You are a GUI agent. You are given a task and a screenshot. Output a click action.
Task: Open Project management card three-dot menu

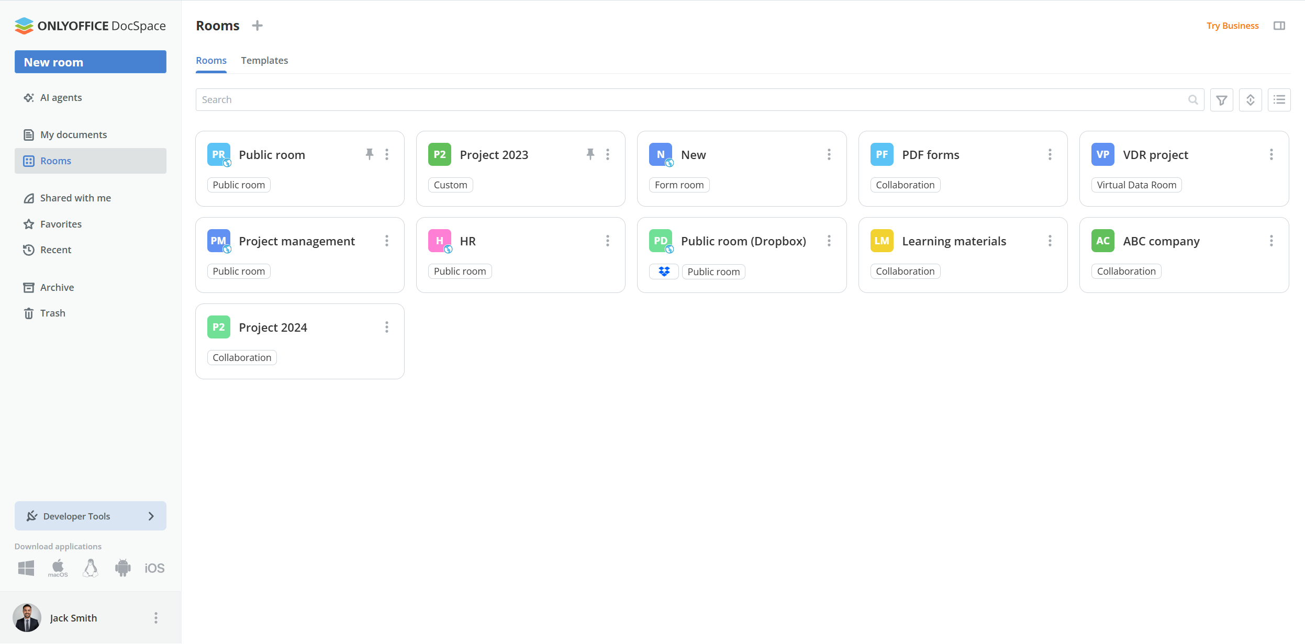click(x=387, y=241)
